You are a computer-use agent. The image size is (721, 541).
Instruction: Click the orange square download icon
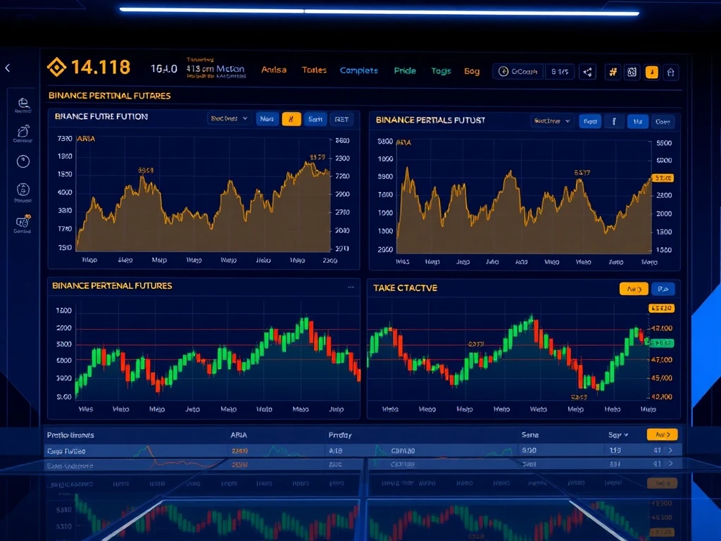(651, 72)
